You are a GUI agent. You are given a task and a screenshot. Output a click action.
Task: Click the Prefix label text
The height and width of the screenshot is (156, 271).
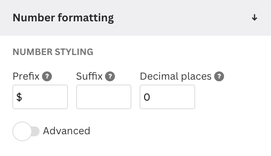(26, 76)
